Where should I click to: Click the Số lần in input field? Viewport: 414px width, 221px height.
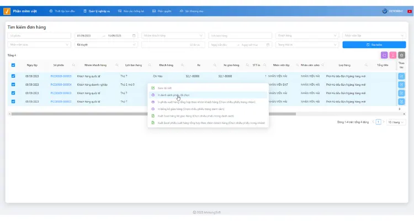[173, 45]
